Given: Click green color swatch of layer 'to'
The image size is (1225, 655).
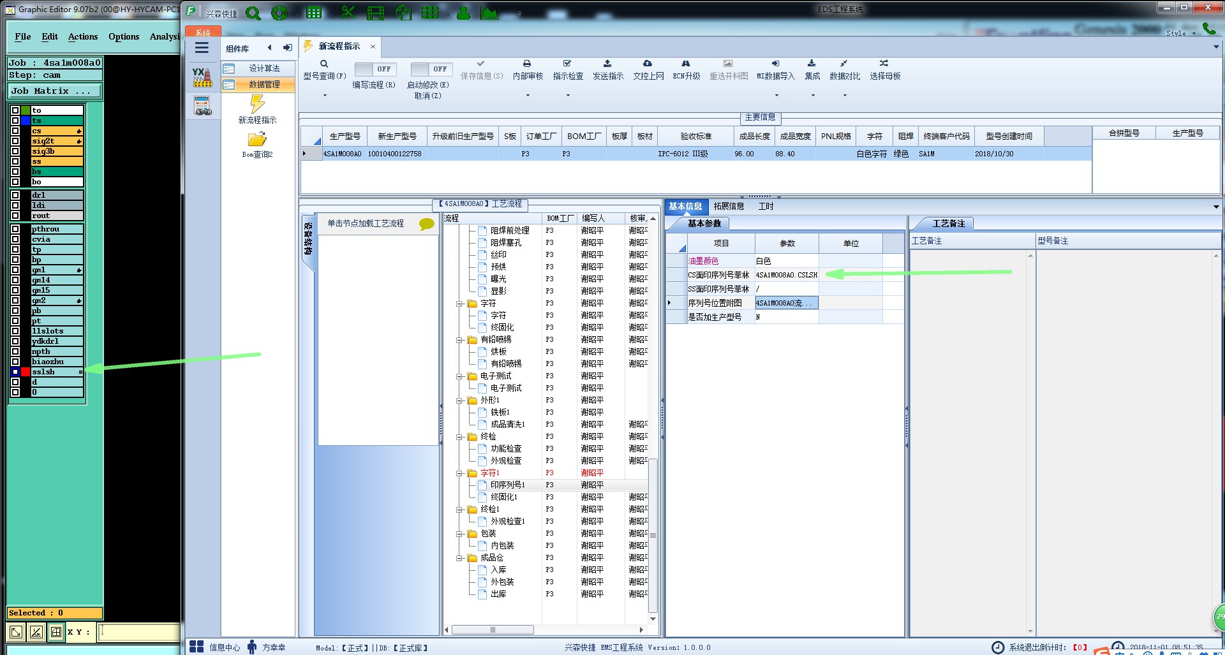Looking at the screenshot, I should tap(26, 110).
